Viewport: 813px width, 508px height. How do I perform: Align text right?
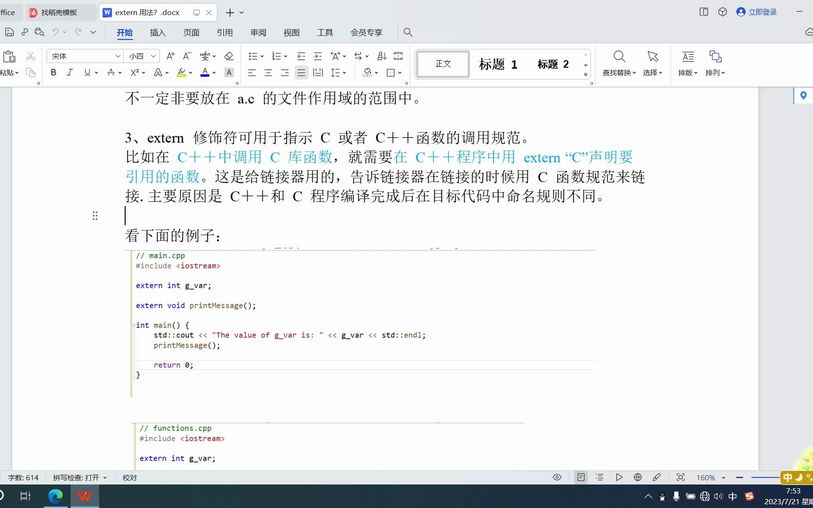click(285, 72)
